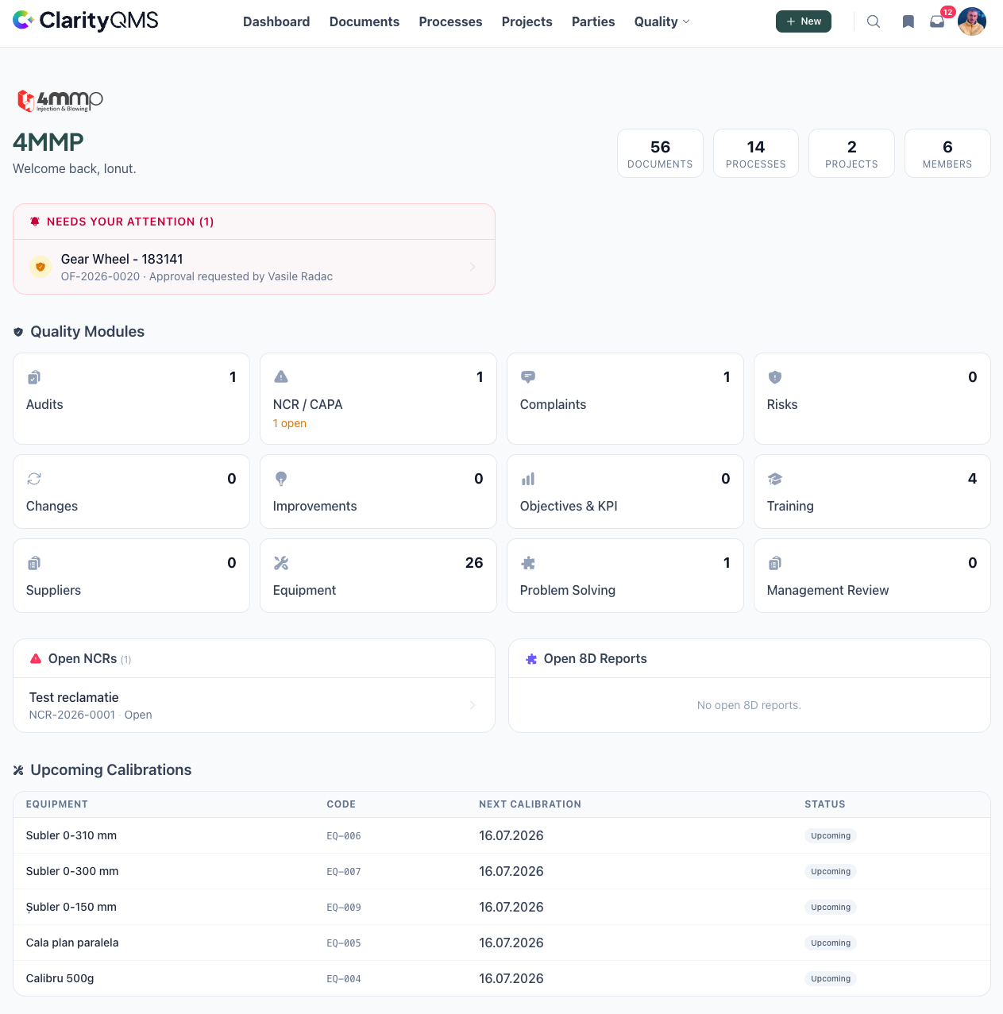This screenshot has width=1003, height=1014.
Task: Click the Audits clipboard icon
Action: click(34, 377)
